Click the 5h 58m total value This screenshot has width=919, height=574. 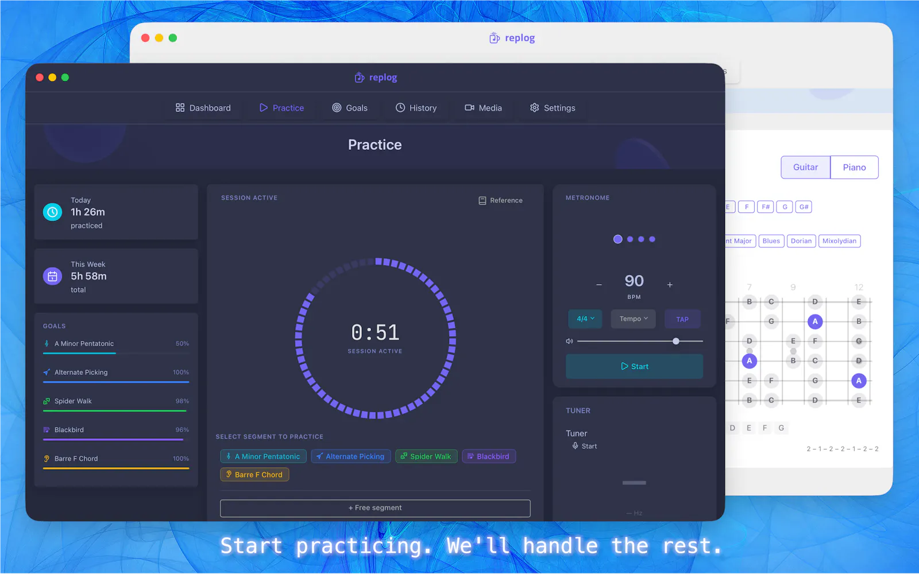tap(88, 277)
